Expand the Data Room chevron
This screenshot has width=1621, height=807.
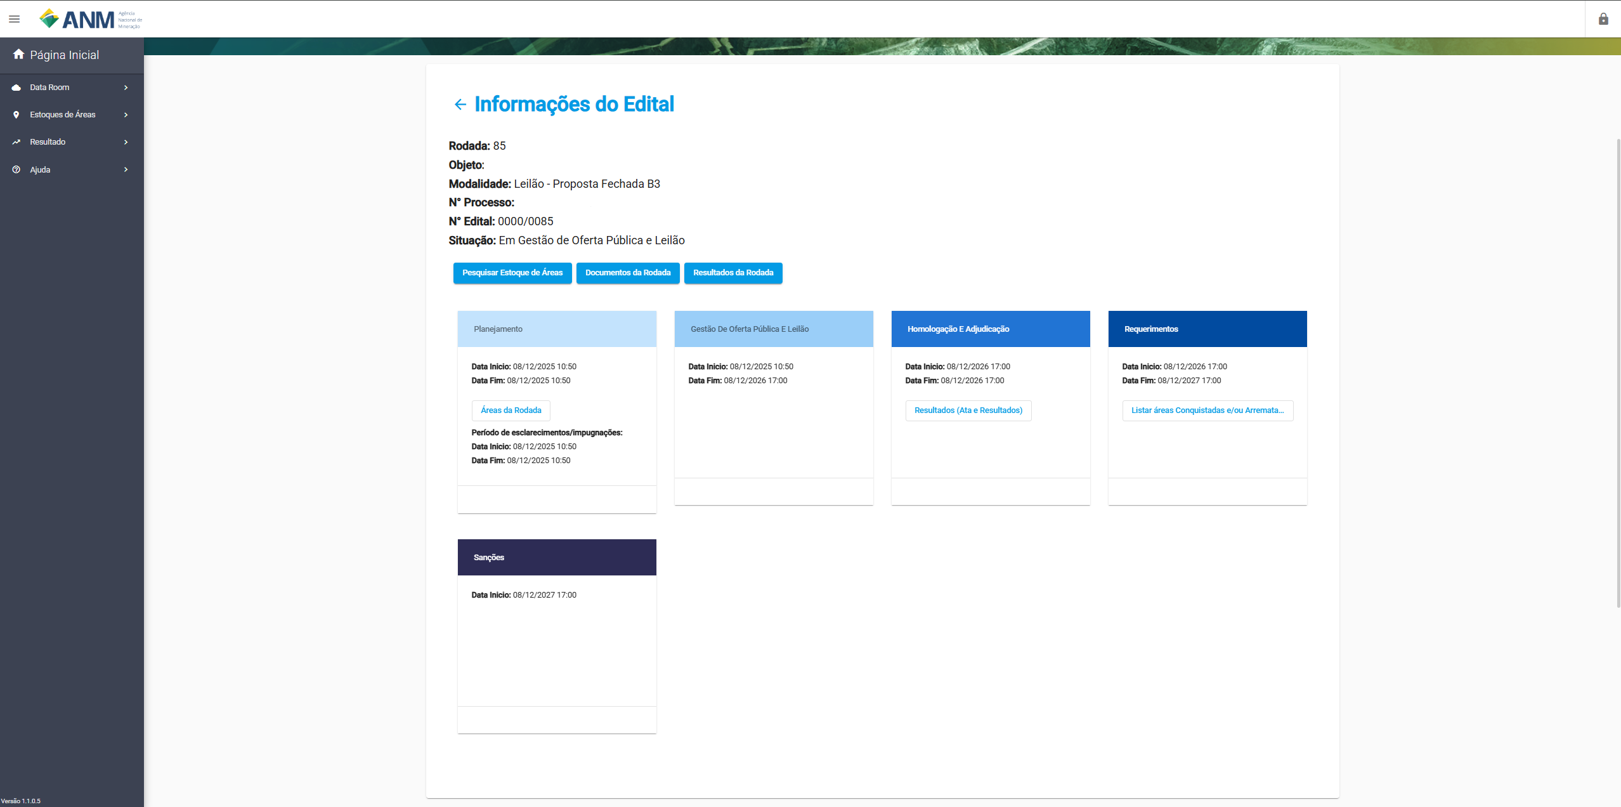[x=126, y=88]
